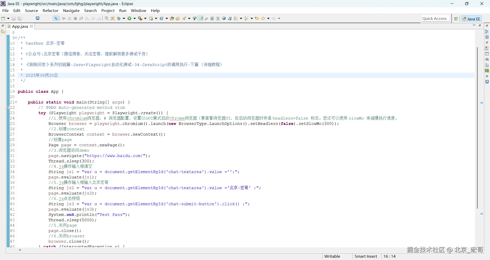Open the Project menu

coord(108,10)
